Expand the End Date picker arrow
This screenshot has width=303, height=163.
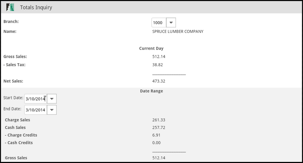click(x=52, y=110)
